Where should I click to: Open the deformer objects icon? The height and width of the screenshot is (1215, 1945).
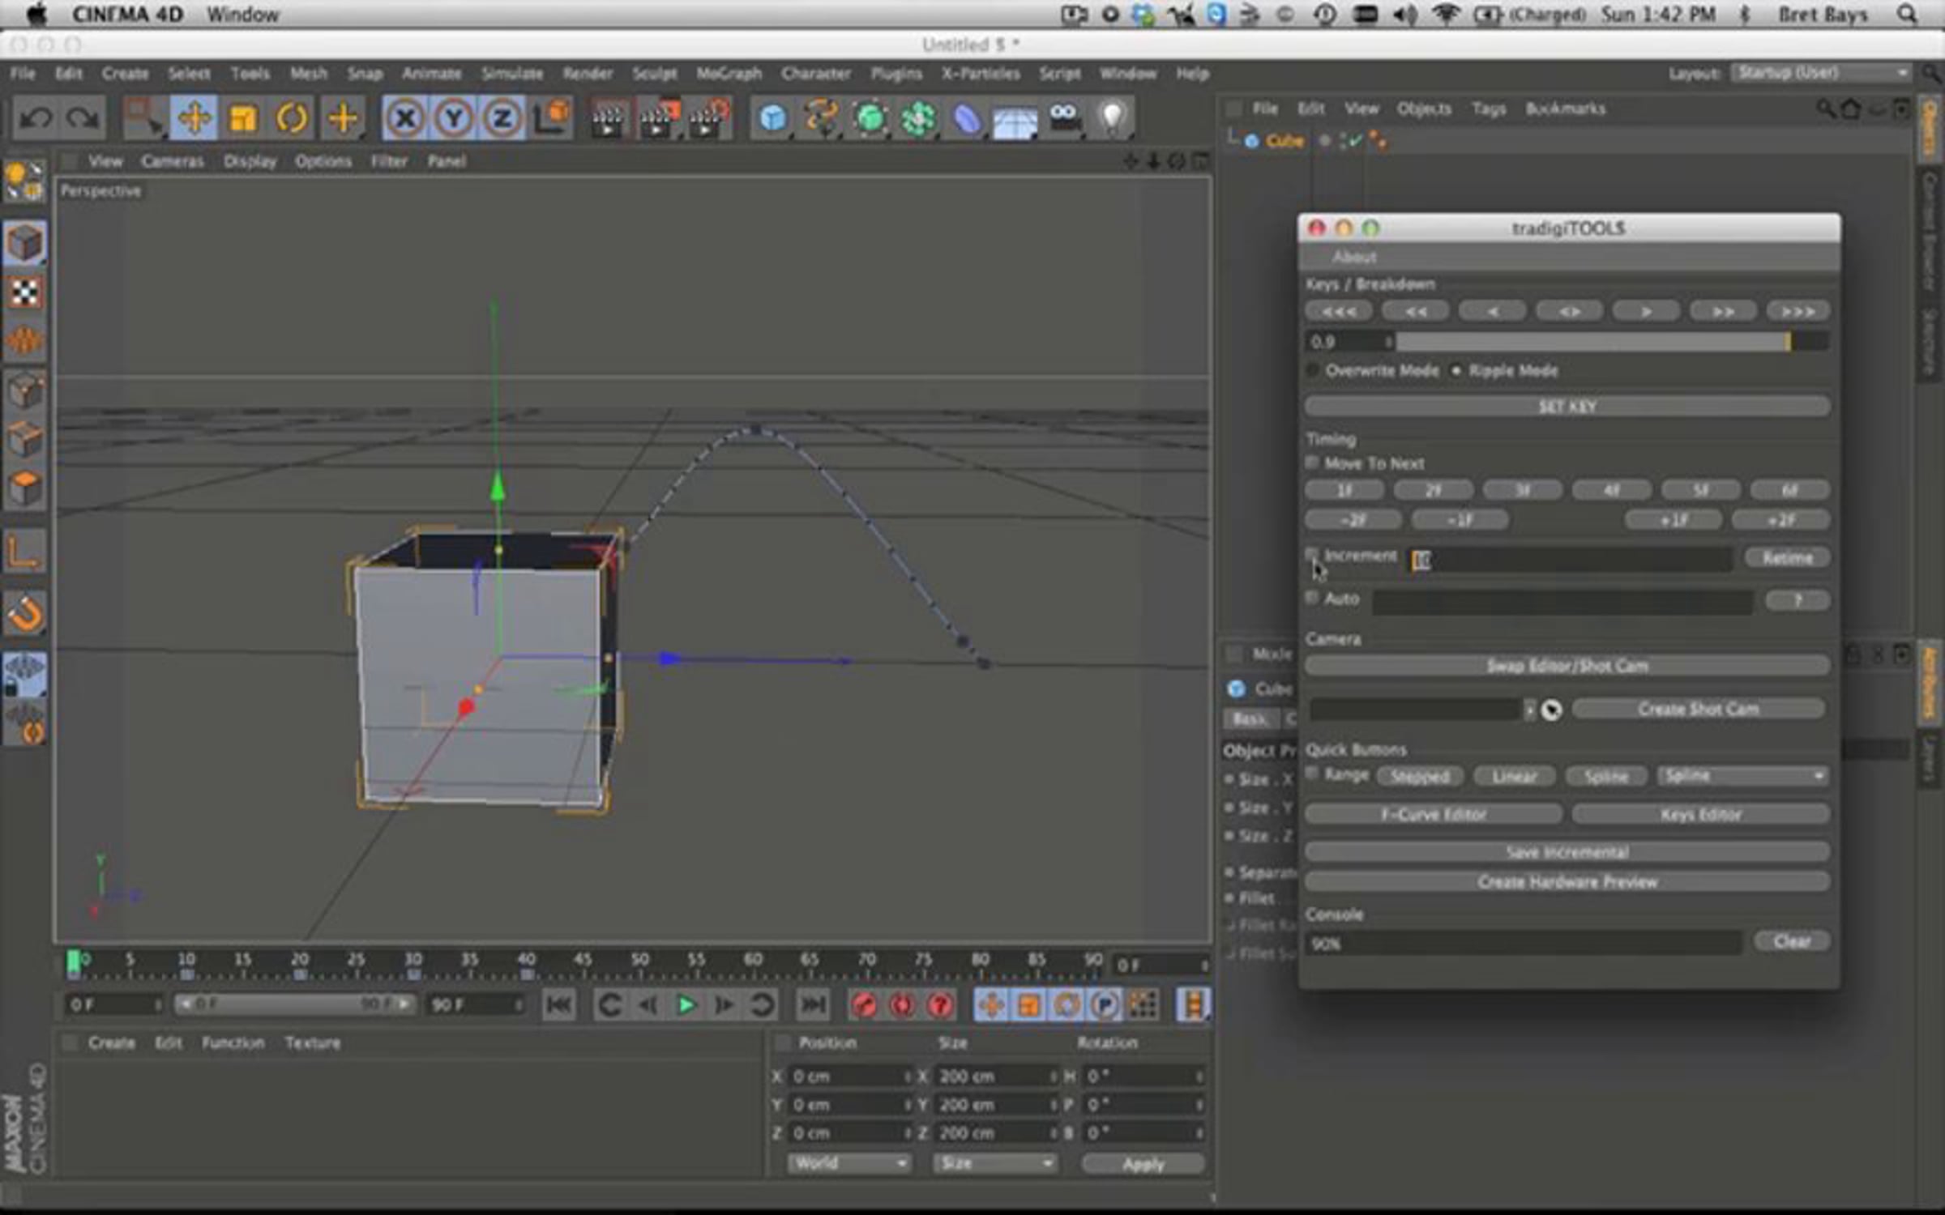pos(967,118)
